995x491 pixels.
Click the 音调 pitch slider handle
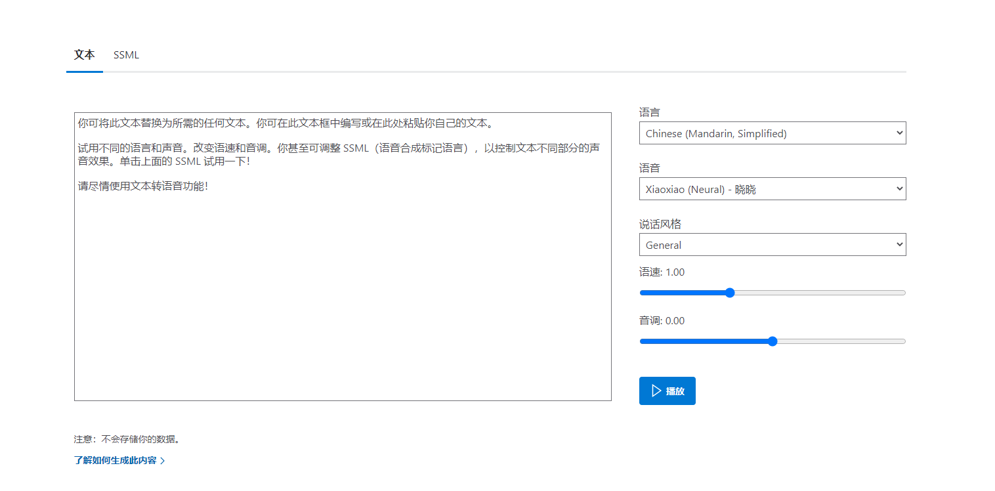coord(773,341)
